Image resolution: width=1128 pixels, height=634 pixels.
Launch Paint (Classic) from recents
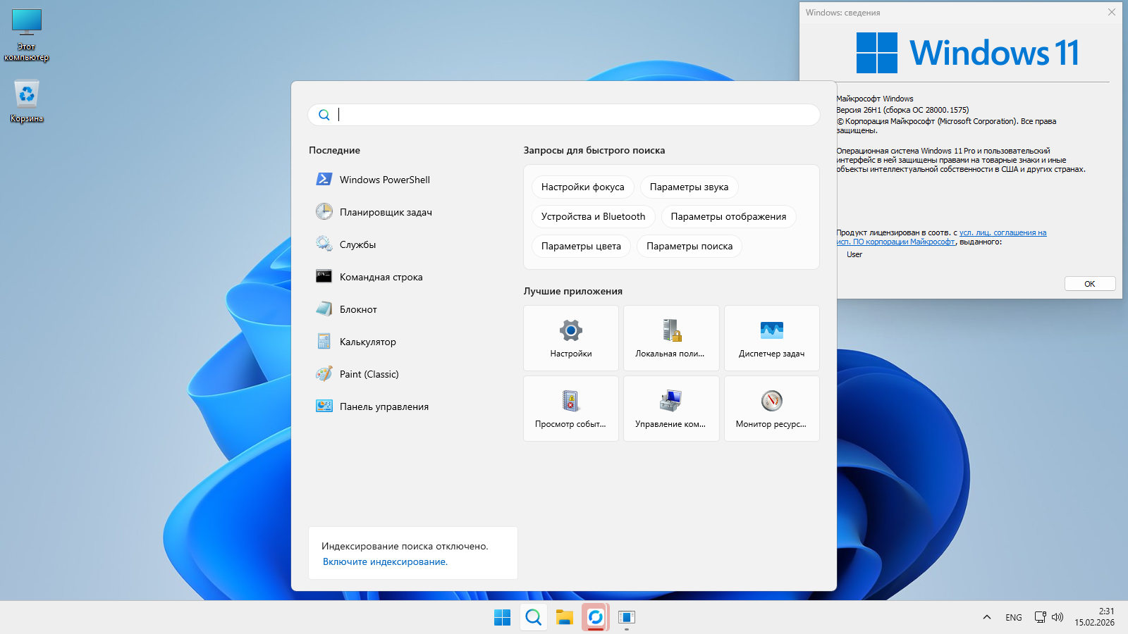click(x=369, y=374)
